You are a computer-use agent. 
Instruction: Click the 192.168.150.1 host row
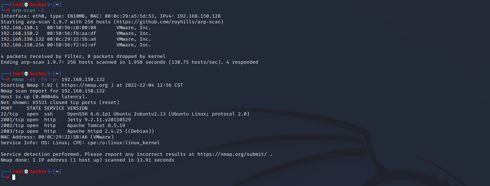[x=76, y=28]
